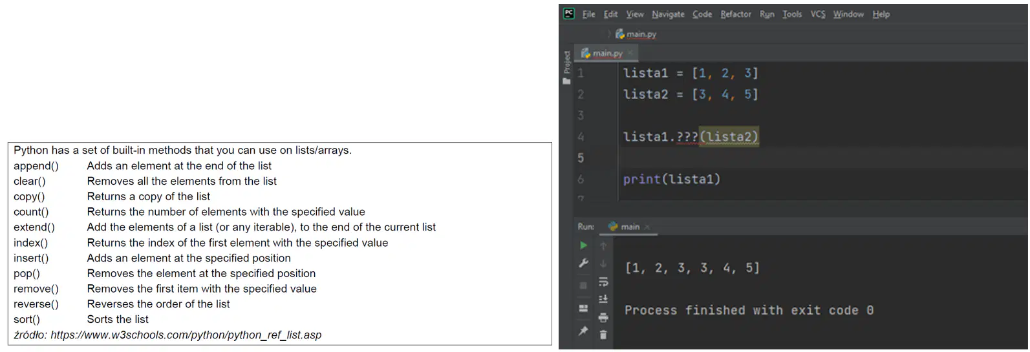Image resolution: width=1030 pixels, height=352 pixels.
Task: Click the print(lista1) code line
Action: coord(672,180)
